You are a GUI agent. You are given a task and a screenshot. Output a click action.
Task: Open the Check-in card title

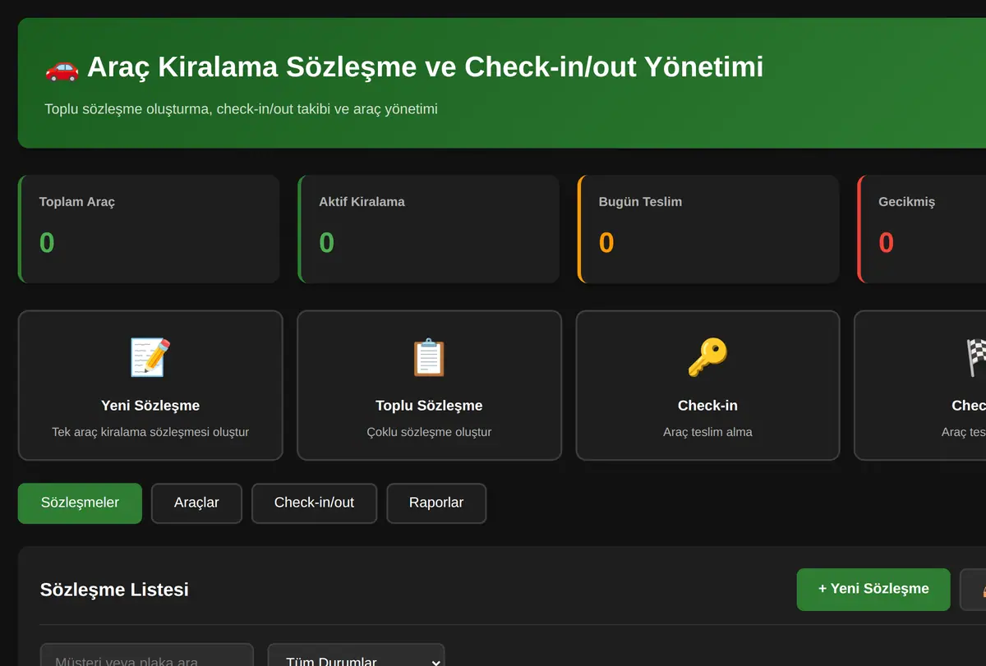pos(707,406)
